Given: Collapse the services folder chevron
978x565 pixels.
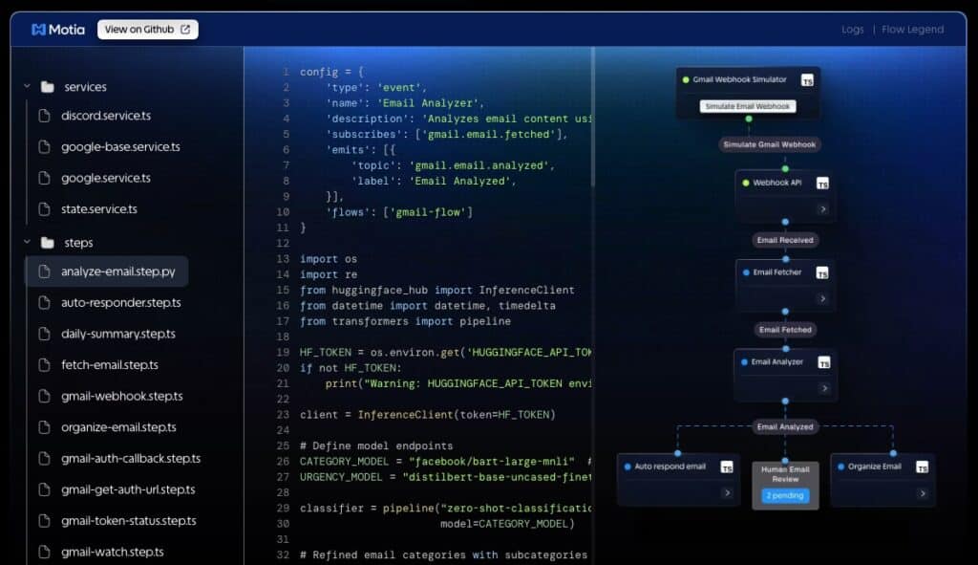Looking at the screenshot, I should coord(27,87).
